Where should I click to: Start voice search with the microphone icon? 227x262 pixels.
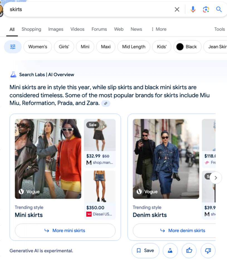(x=193, y=9)
